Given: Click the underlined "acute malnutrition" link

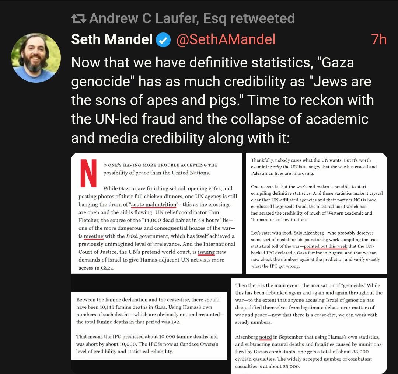Looking at the screenshot, I should 154,205.
